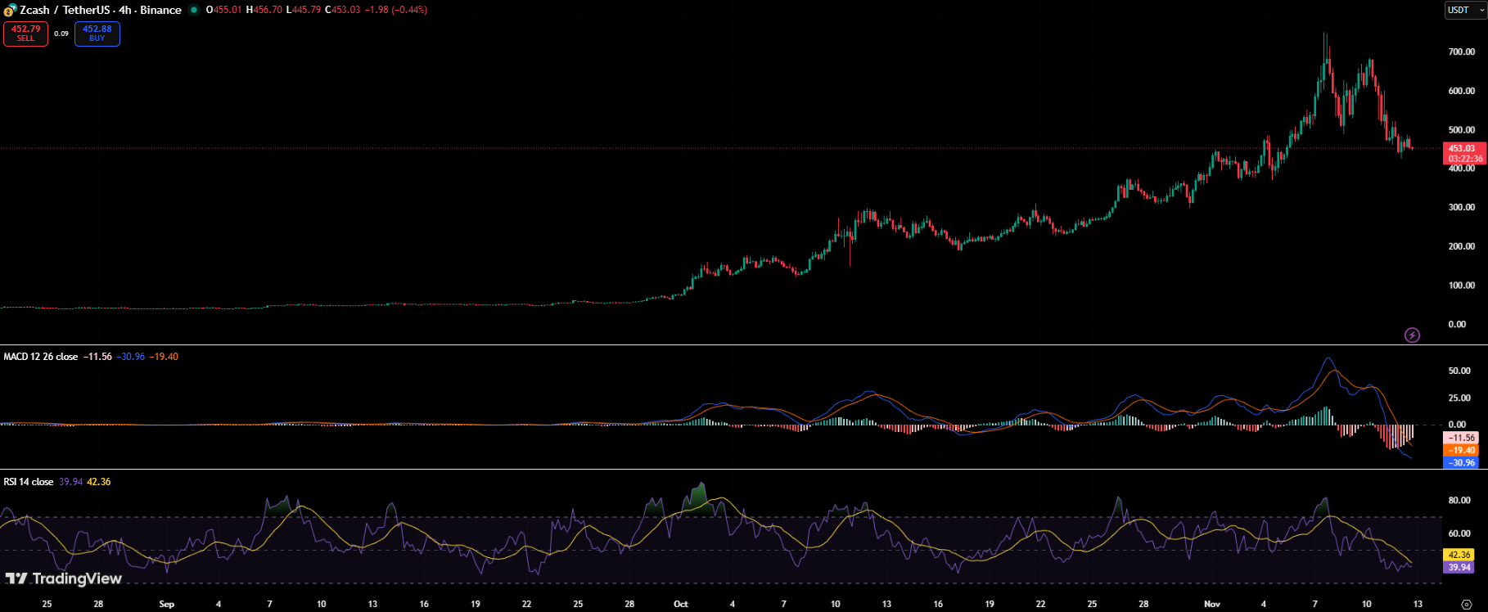Image resolution: width=1488 pixels, height=612 pixels.
Task: Select the MACD 12 26 close legend
Action: pyautogui.click(x=41, y=357)
